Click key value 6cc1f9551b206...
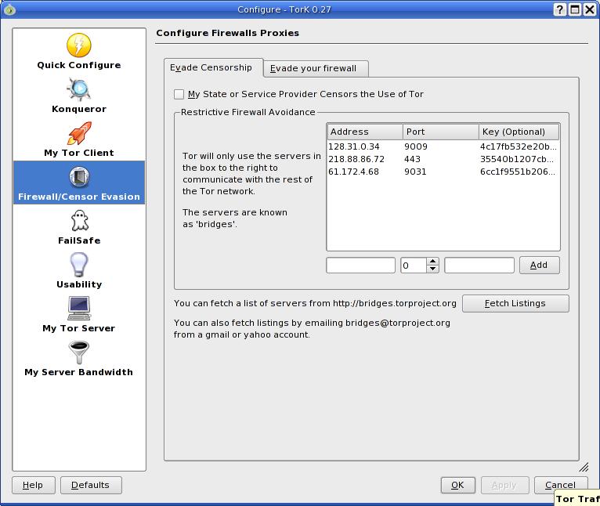 tap(517, 172)
